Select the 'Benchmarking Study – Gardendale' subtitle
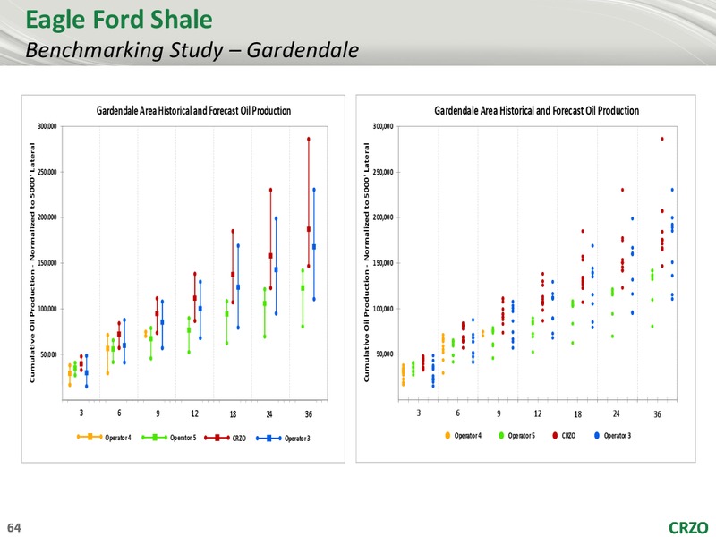Image resolution: width=716 pixels, height=537 pixels. click(192, 50)
